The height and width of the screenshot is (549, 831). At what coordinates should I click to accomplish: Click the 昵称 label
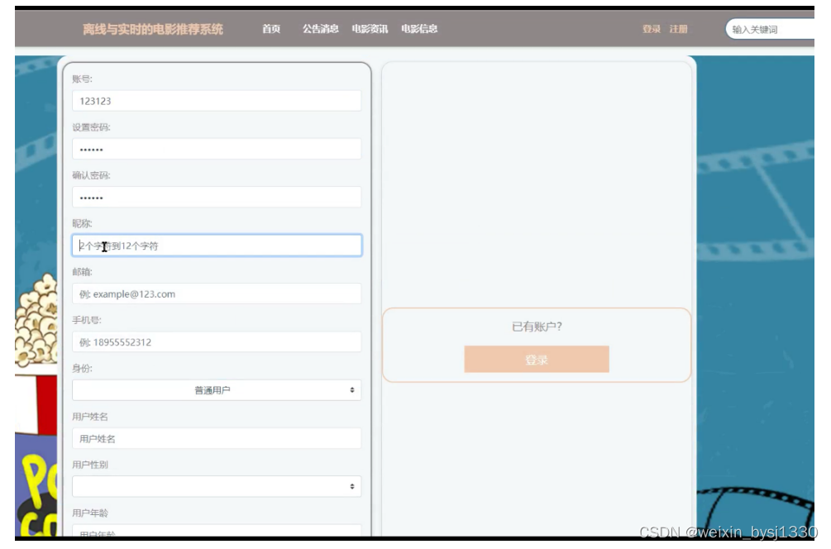pyautogui.click(x=82, y=223)
